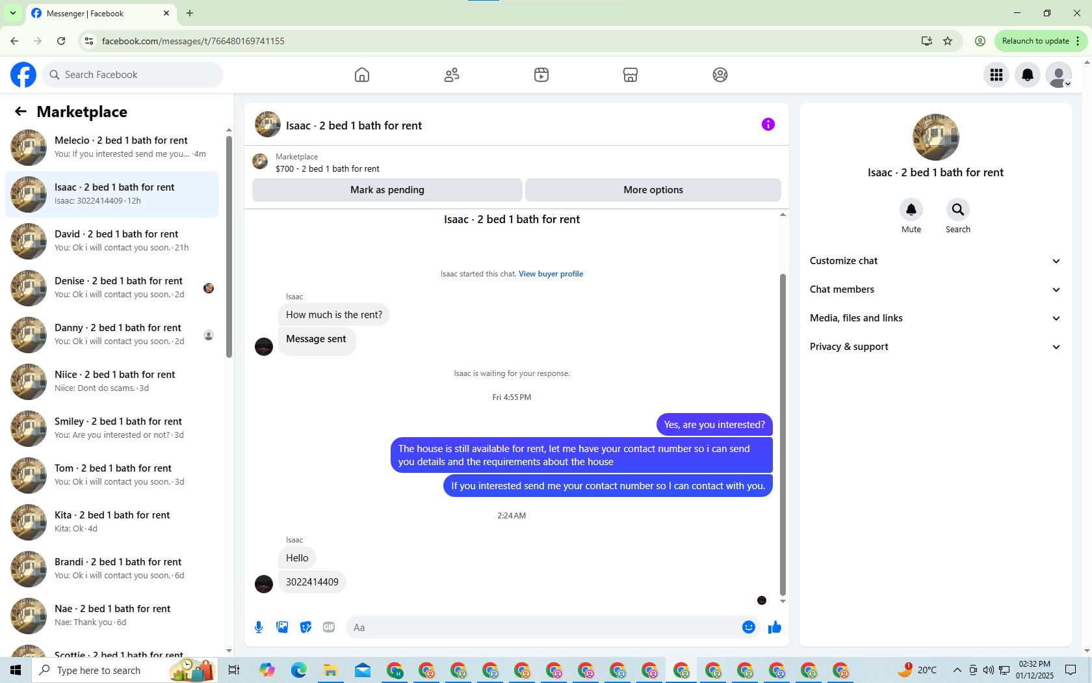This screenshot has width=1092, height=683.
Task: Open Tom 2 bed 1 bath conversation
Action: pos(112,475)
